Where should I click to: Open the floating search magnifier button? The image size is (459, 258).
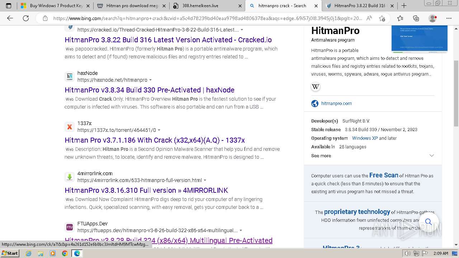click(x=429, y=222)
